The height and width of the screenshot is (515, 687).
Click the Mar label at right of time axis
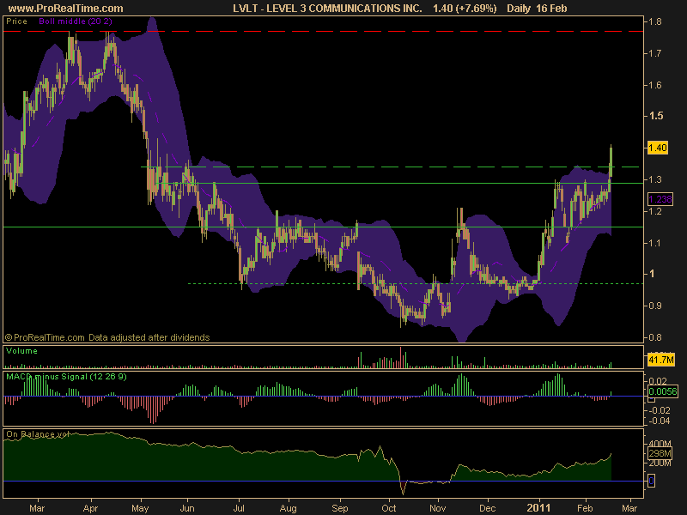click(x=629, y=508)
